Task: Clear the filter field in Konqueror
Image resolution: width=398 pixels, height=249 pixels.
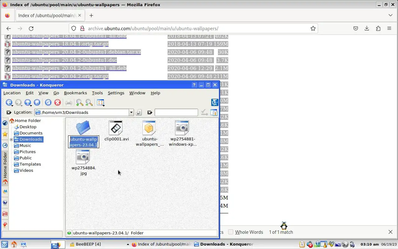Action: pyautogui.click(x=150, y=112)
